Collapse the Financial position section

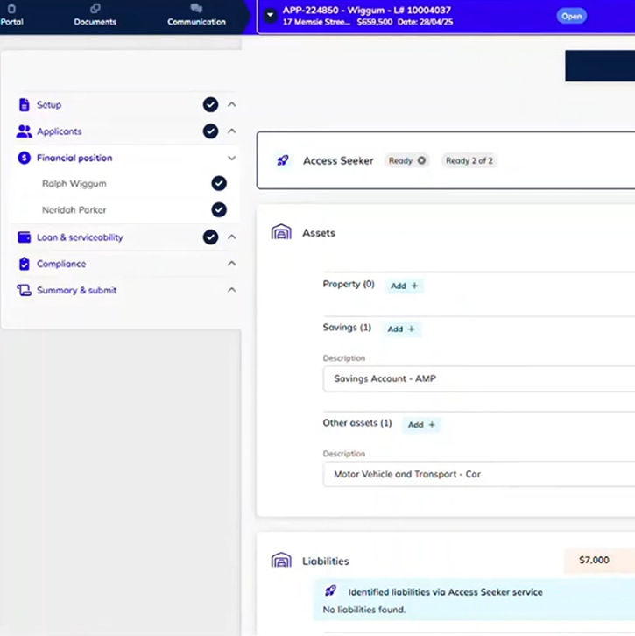click(x=232, y=159)
